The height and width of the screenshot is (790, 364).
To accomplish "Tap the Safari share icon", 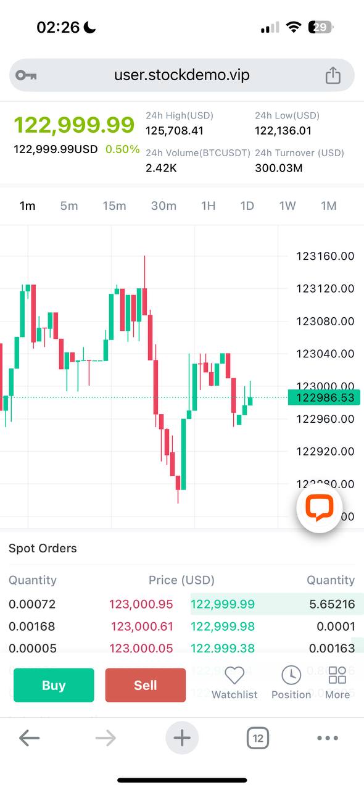I will (x=333, y=74).
